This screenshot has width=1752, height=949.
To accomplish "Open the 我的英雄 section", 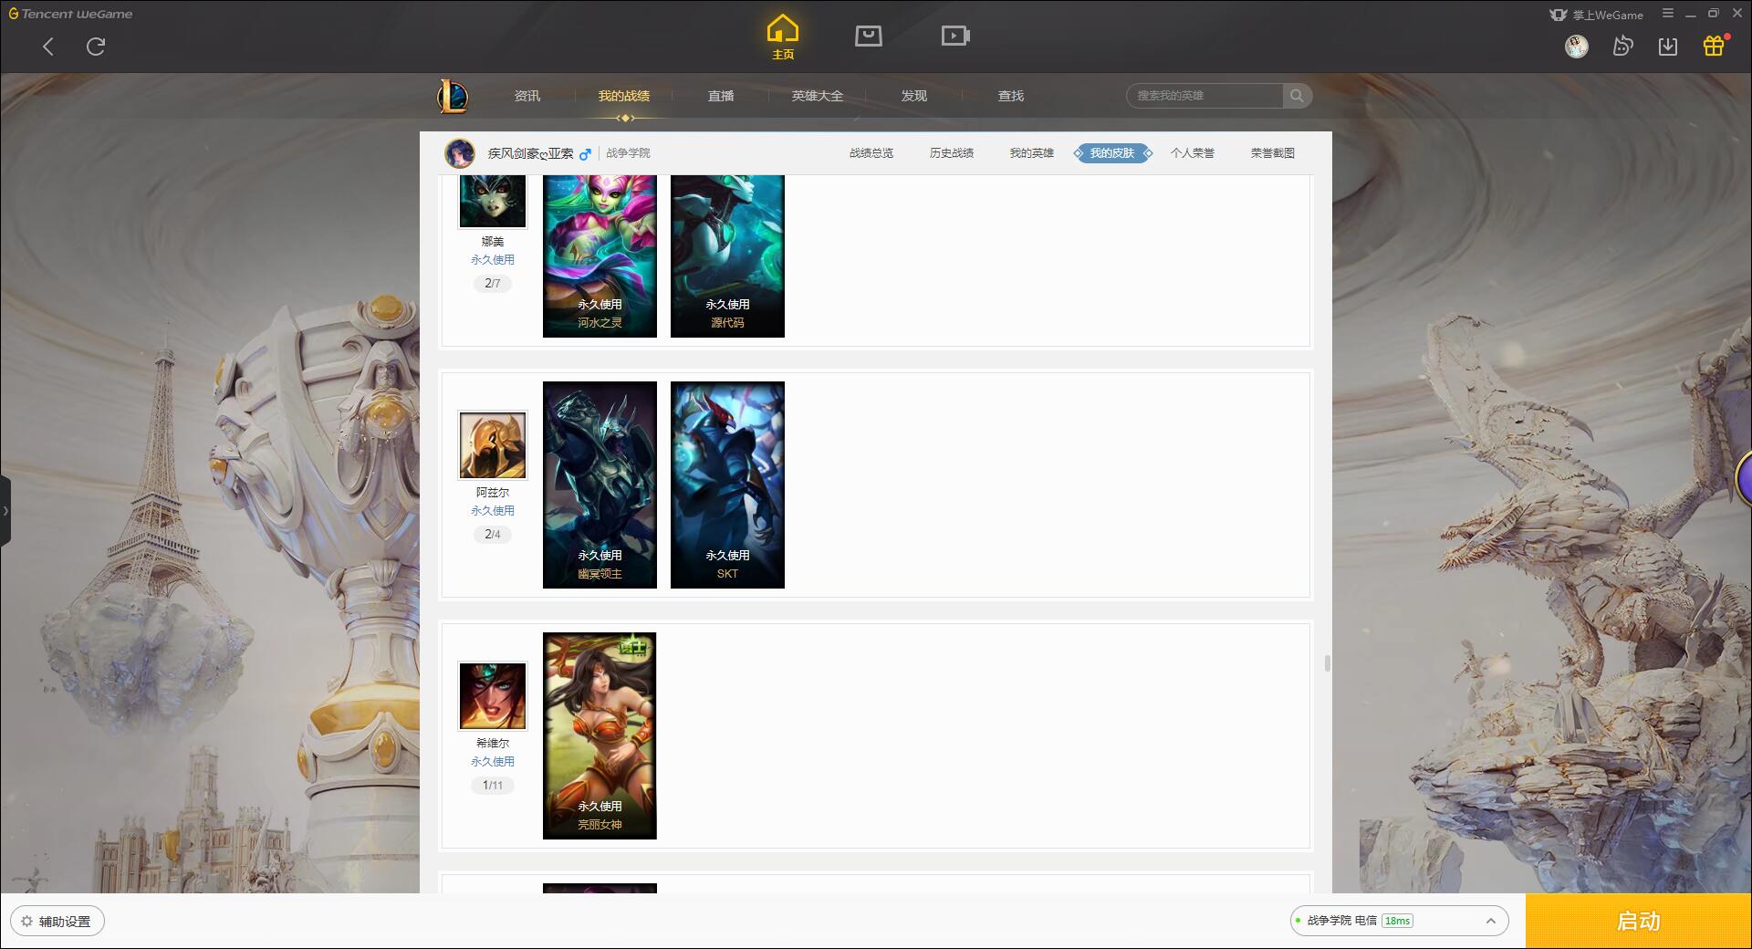I will coord(1032,153).
